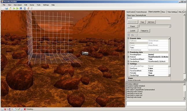
Task: Select the Trans property row
Action: tap(149, 48)
